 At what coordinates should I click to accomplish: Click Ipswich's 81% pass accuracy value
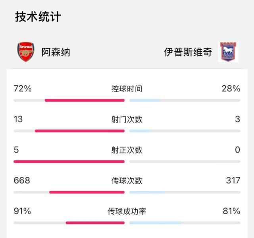point(231,211)
